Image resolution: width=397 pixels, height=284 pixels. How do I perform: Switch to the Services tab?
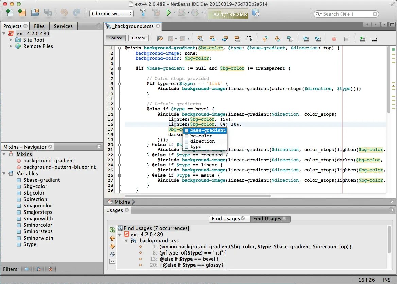click(x=63, y=26)
